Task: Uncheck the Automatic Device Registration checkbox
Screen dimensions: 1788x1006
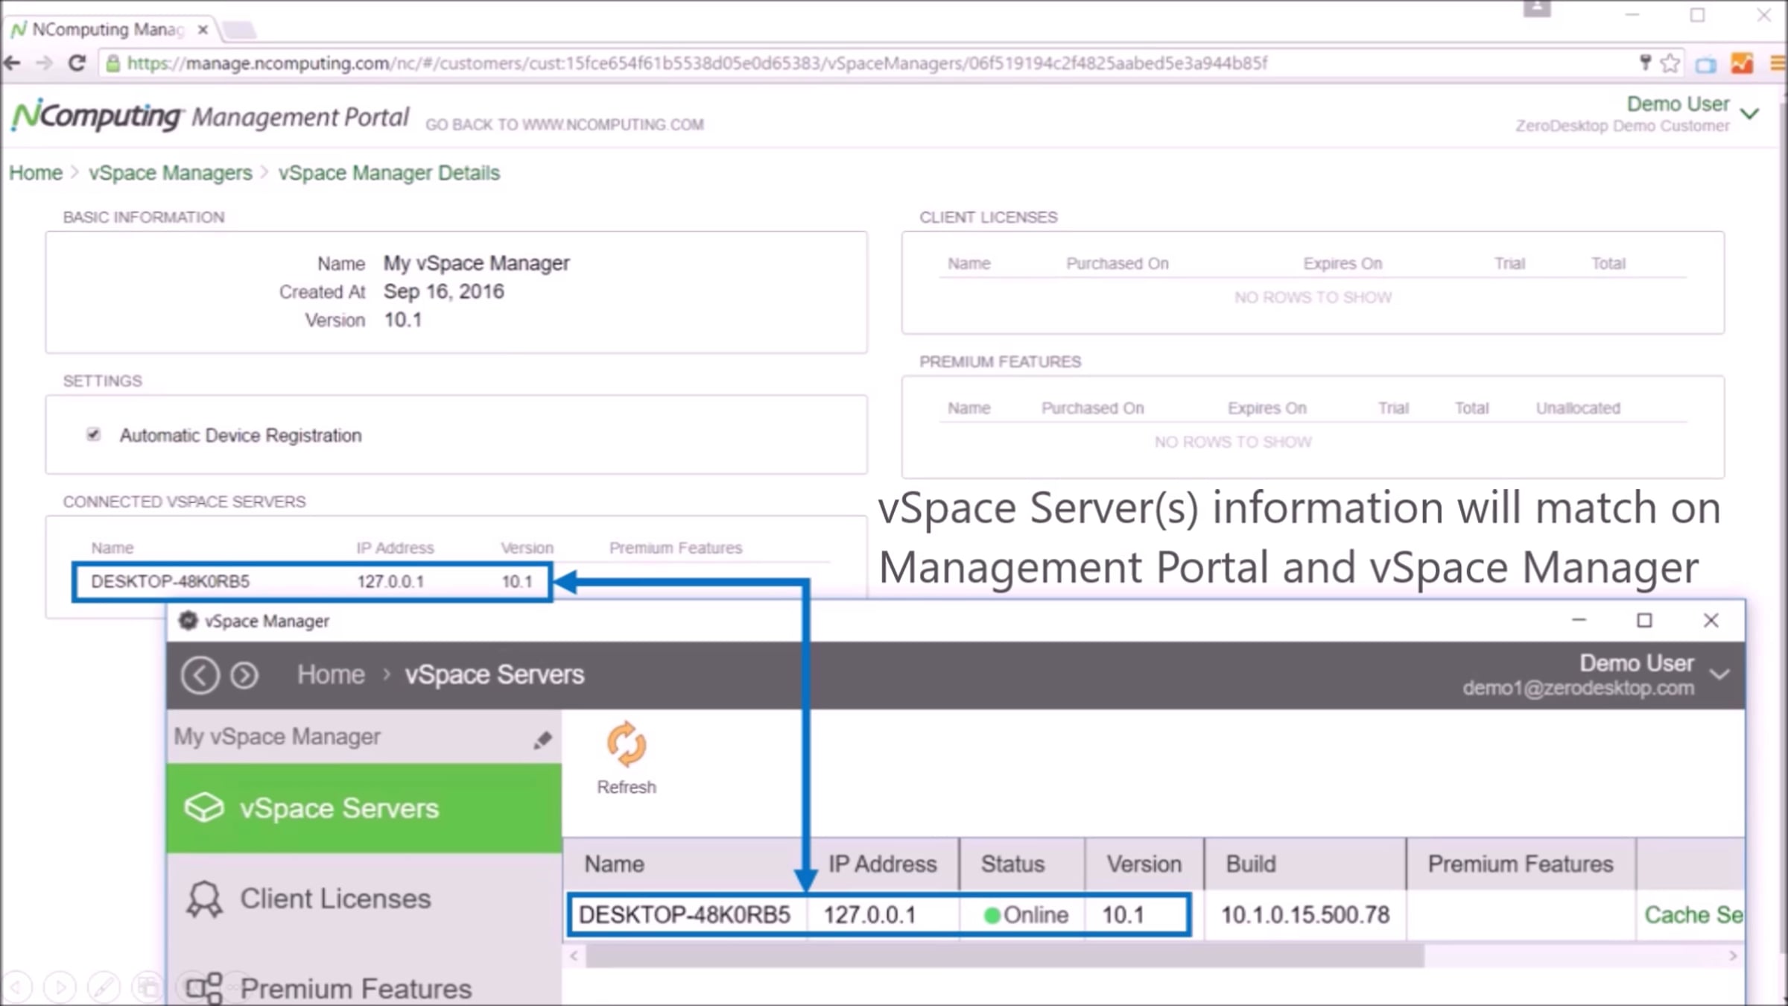Action: [93, 435]
